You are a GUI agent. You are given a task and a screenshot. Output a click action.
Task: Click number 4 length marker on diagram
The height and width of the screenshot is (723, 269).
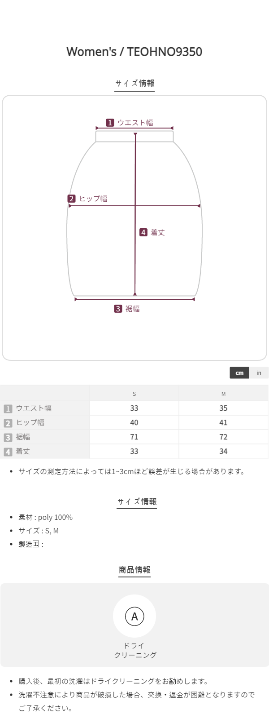(x=143, y=232)
